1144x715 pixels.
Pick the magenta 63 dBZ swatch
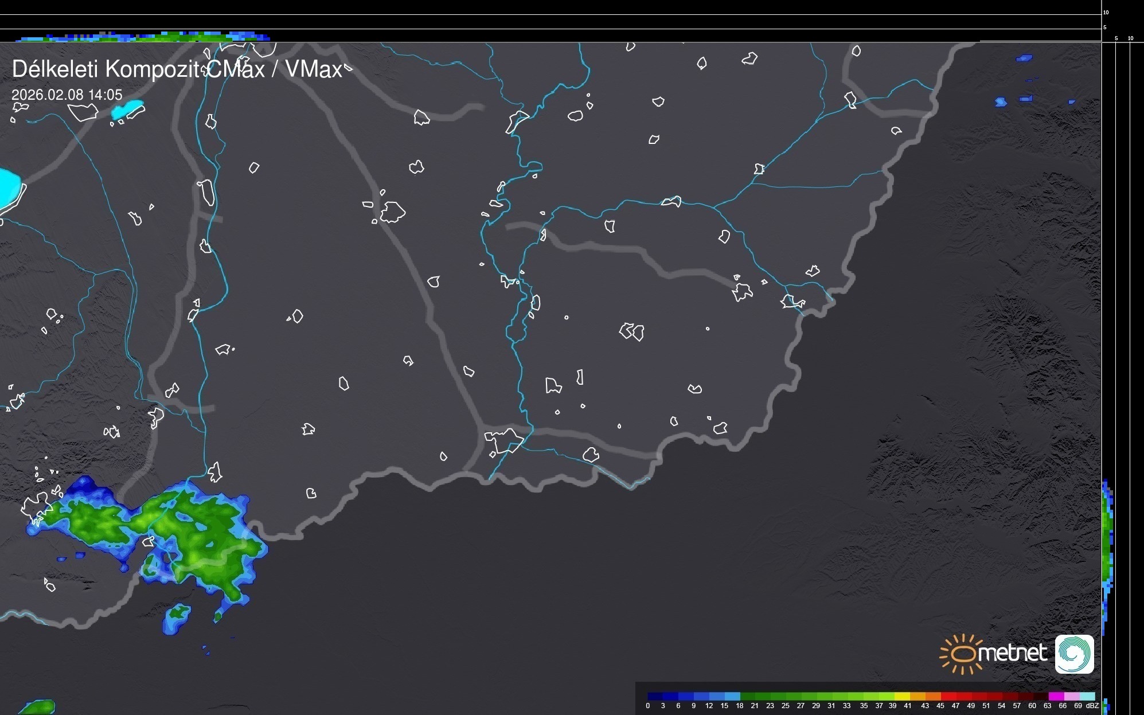click(x=1056, y=696)
